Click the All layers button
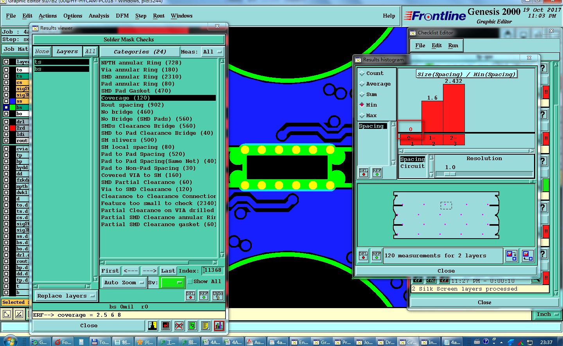Screen dimensions: 563x346 pos(90,51)
